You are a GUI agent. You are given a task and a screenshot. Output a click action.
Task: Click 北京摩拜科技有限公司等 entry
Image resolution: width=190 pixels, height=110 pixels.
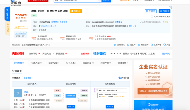(39, 104)
